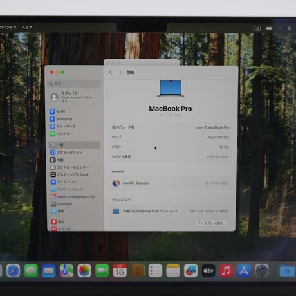
Task: Click the input source 'A' menu bar icon
Action: (257, 28)
